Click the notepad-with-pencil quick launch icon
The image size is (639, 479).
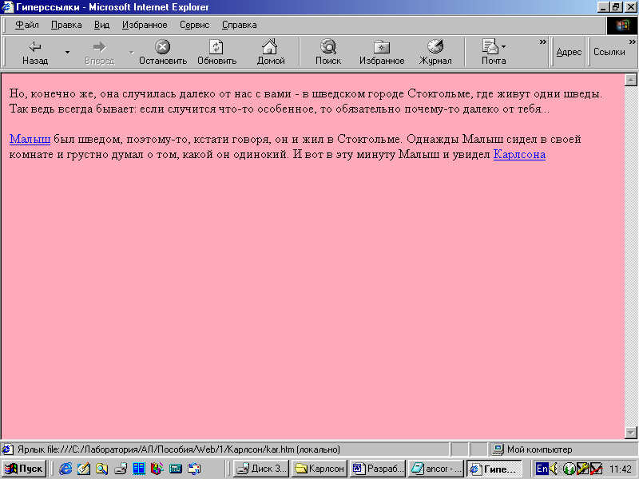[x=84, y=469]
